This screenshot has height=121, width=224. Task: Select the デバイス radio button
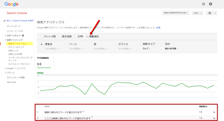[115, 45]
